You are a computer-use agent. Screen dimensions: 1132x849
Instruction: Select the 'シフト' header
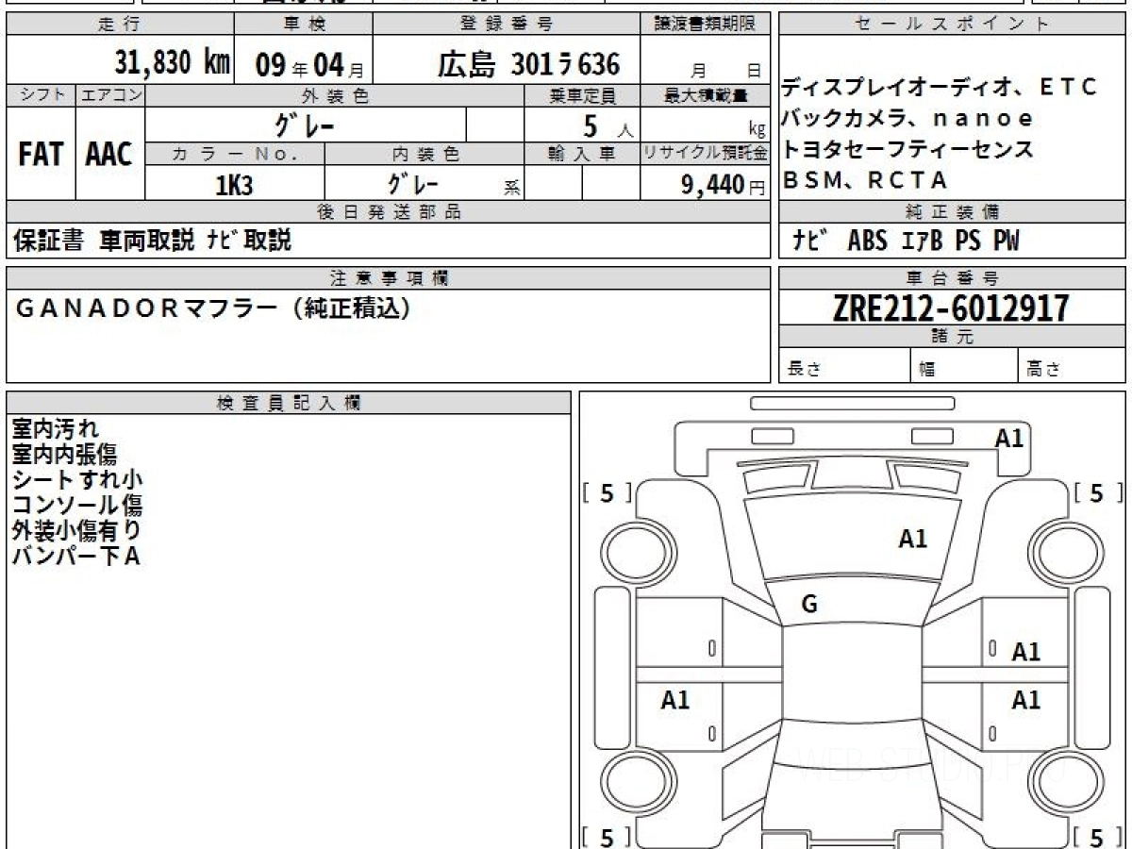(41, 95)
